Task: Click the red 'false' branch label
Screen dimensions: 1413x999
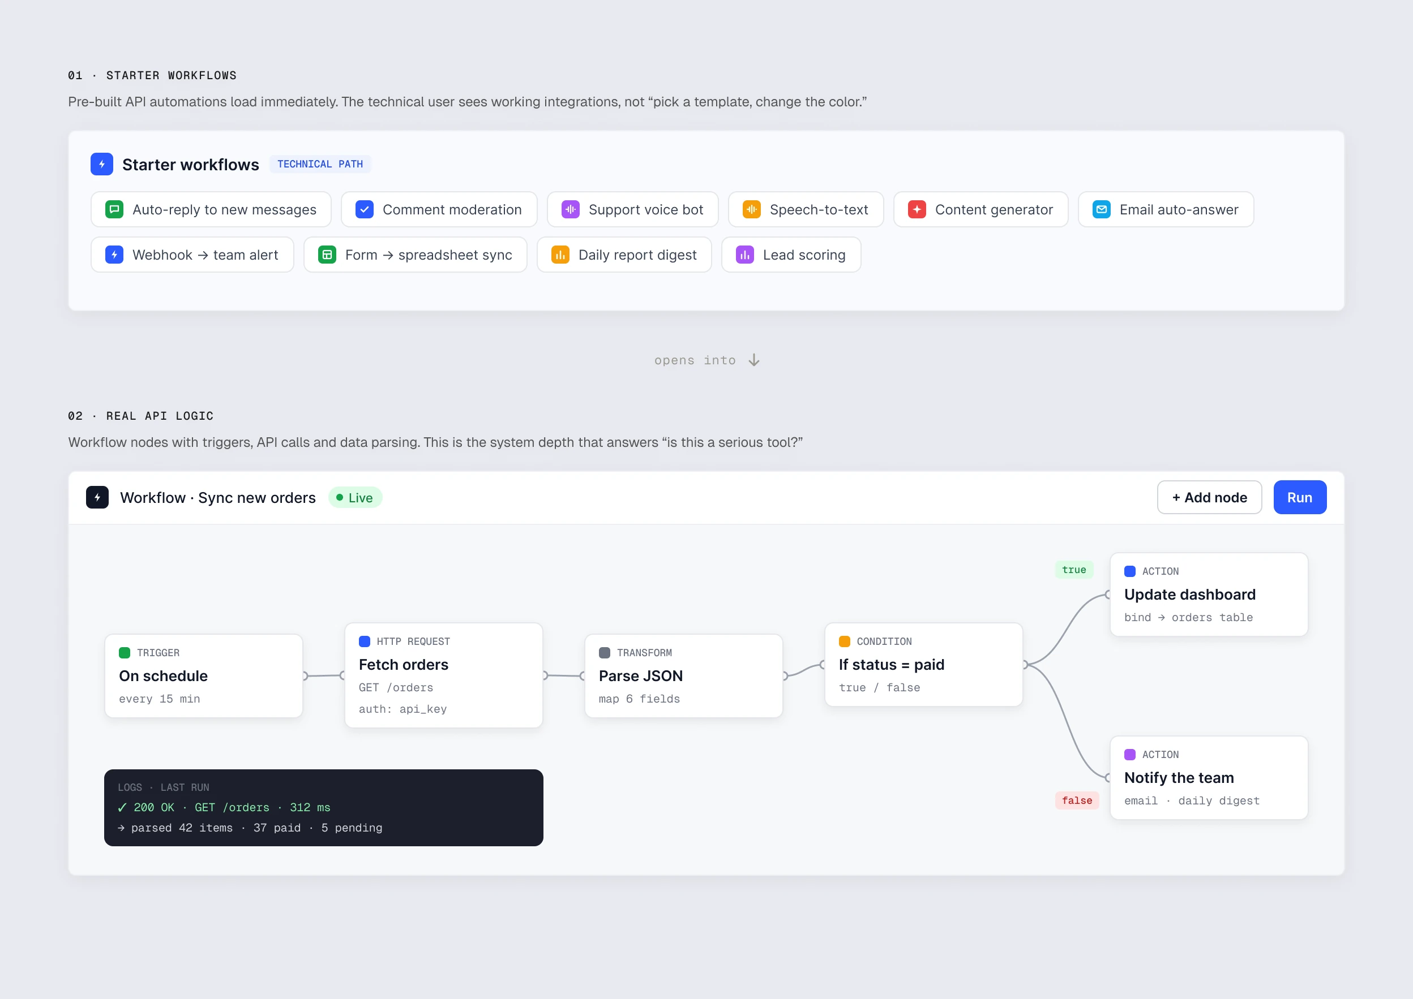Action: (x=1077, y=800)
